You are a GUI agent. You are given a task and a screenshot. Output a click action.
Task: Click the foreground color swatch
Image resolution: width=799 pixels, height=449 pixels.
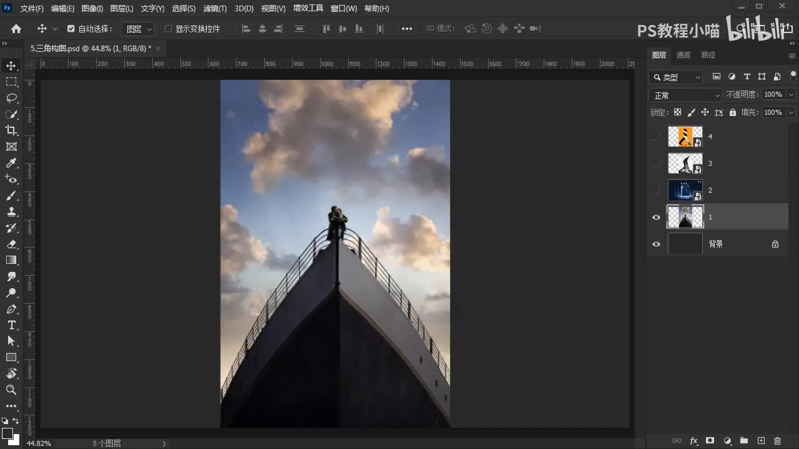click(7, 433)
